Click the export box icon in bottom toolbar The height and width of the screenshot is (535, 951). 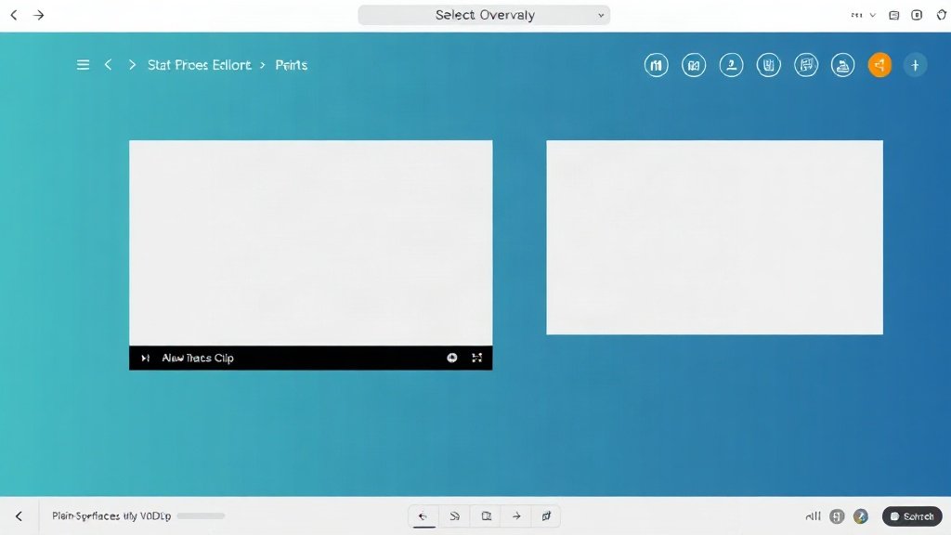(546, 516)
